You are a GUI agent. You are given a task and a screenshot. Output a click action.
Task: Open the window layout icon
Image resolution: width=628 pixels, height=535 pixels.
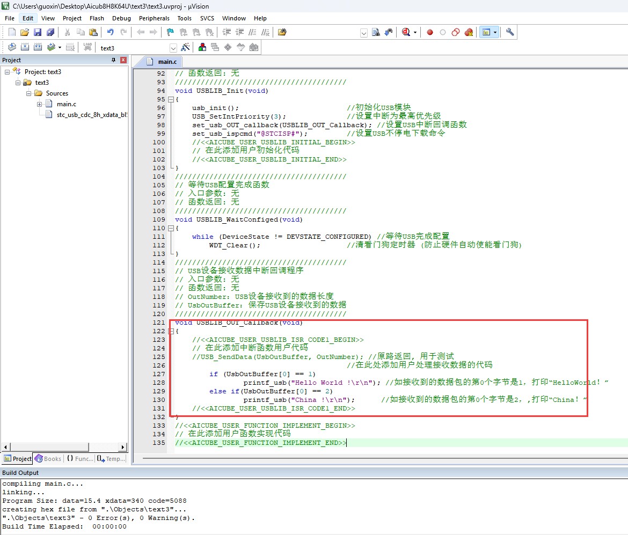pos(486,32)
